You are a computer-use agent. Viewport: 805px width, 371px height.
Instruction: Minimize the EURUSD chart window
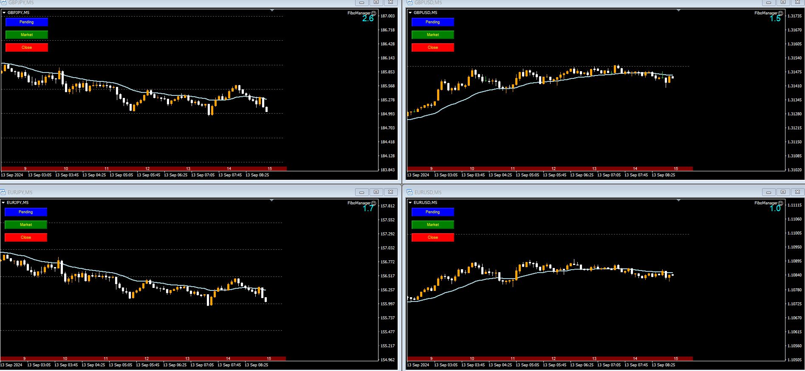pyautogui.click(x=768, y=192)
